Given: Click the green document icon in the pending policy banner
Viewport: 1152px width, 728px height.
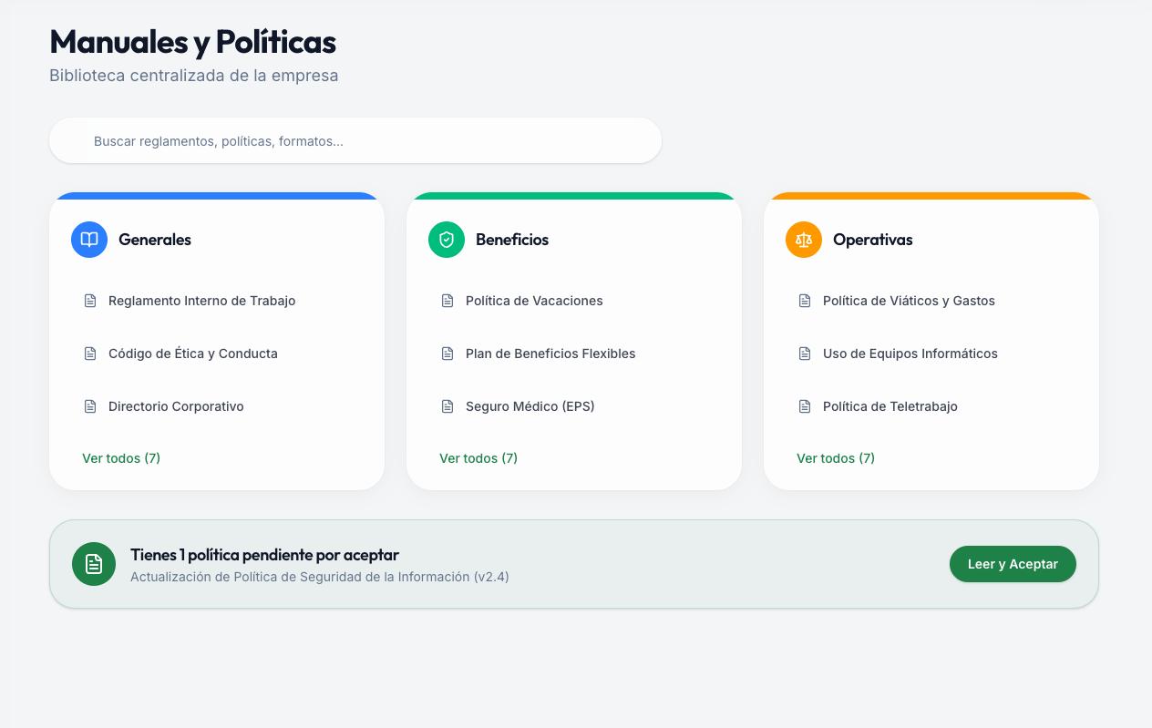Looking at the screenshot, I should [94, 564].
